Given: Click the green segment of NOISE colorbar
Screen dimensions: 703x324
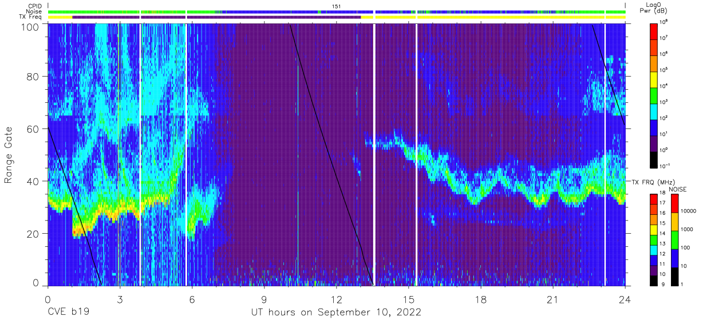Looking at the screenshot, I should 674,239.
